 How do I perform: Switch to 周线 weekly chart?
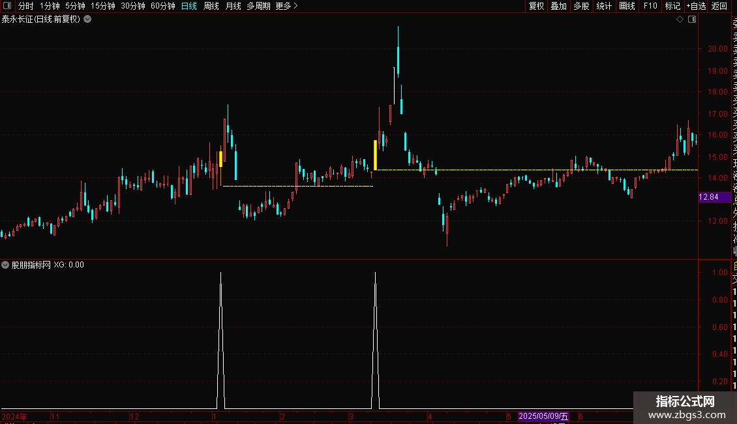[211, 6]
